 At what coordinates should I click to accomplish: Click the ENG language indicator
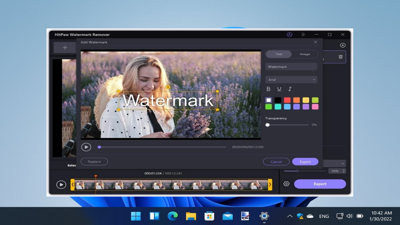point(324,216)
